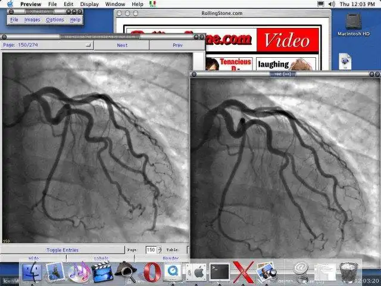This screenshot has height=286, width=381.
Task: Open Options menu in the small X11 window
Action: (55, 20)
